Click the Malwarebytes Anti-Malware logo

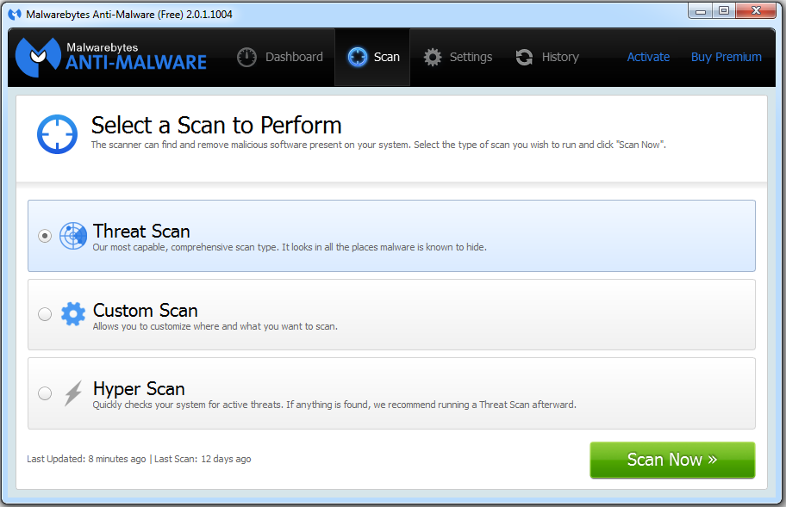112,56
